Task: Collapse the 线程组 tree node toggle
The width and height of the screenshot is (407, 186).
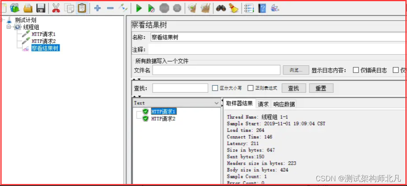Action: (x=8, y=27)
